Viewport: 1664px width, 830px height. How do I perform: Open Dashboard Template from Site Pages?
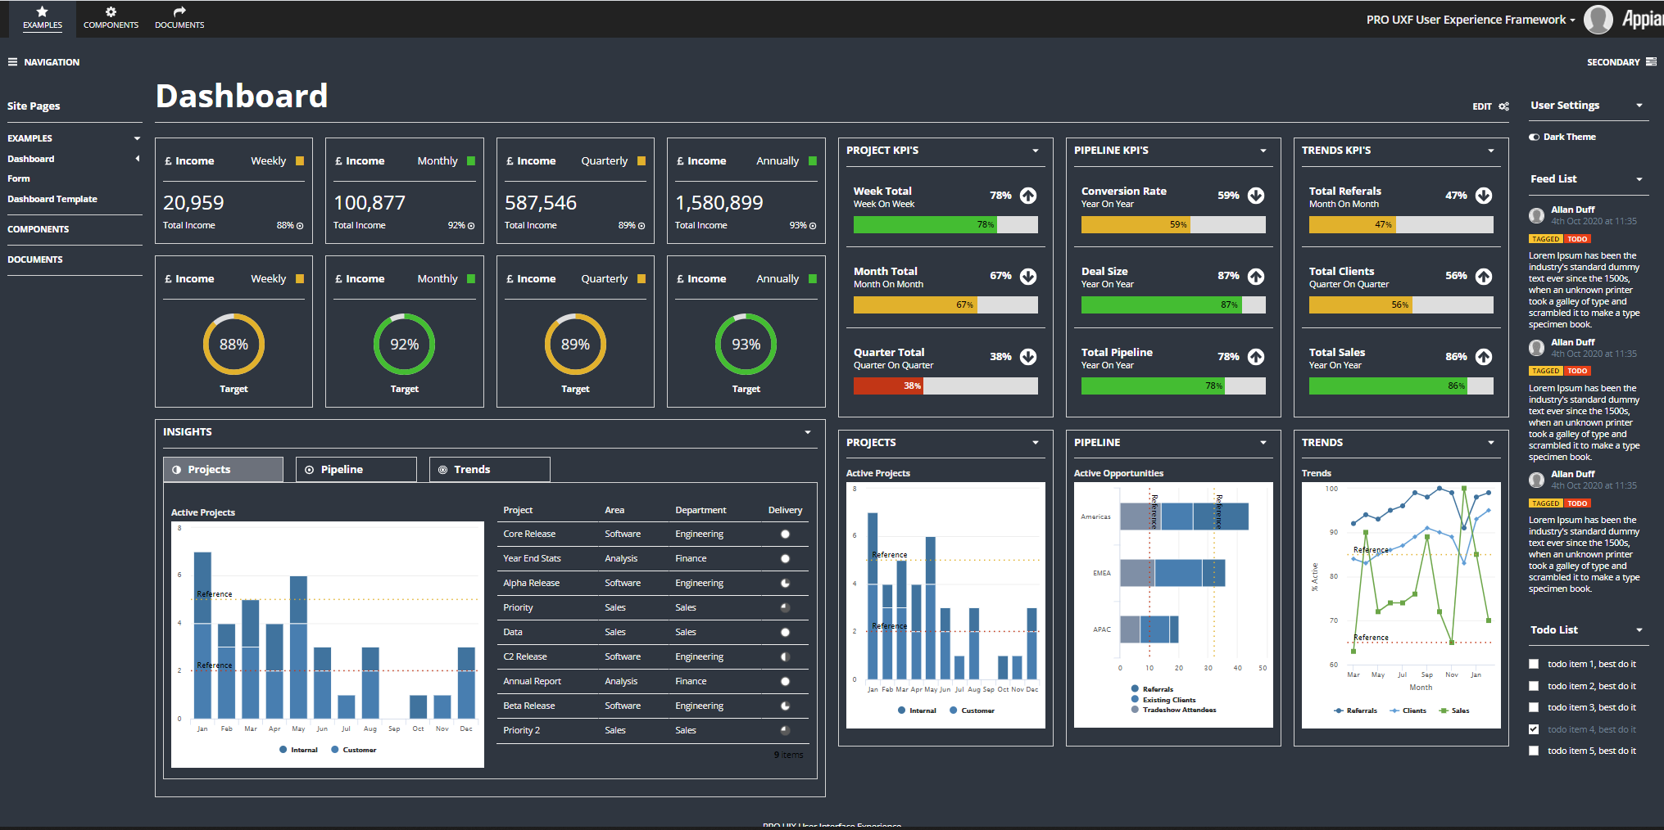coord(52,199)
